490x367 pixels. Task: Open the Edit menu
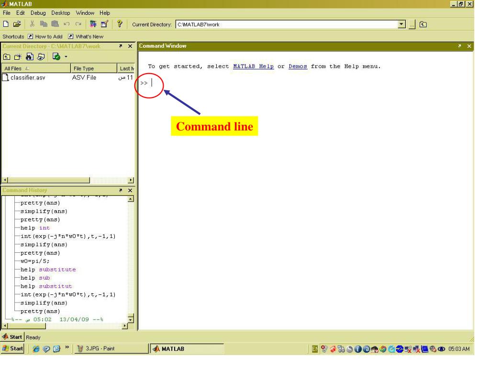[20, 13]
